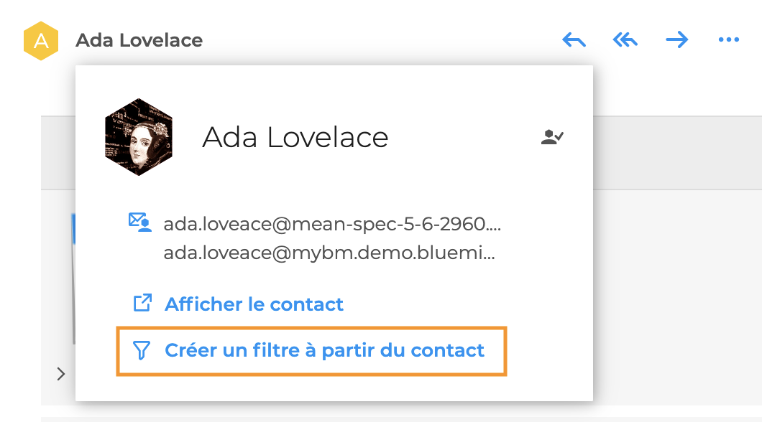Click the grey message header area on right
This screenshot has width=762, height=422.
(x=677, y=152)
